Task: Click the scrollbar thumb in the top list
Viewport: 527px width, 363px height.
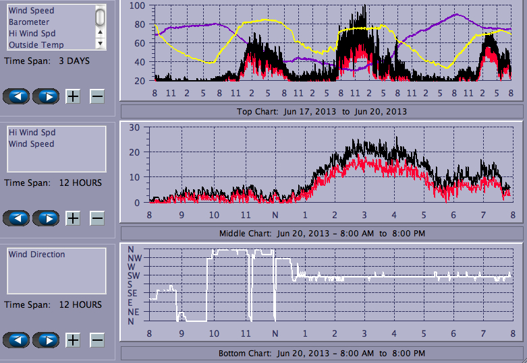Action: pos(101,16)
